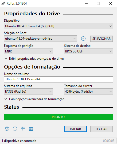Minimize the Rufus window
117x144 pixels.
pyautogui.click(x=86, y=3)
